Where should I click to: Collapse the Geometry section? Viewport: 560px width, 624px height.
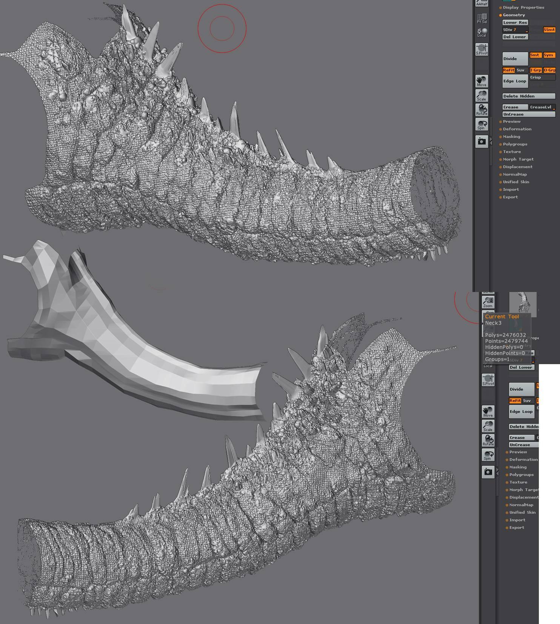click(514, 15)
